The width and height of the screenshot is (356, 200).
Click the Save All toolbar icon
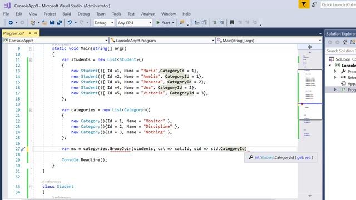tap(60, 23)
